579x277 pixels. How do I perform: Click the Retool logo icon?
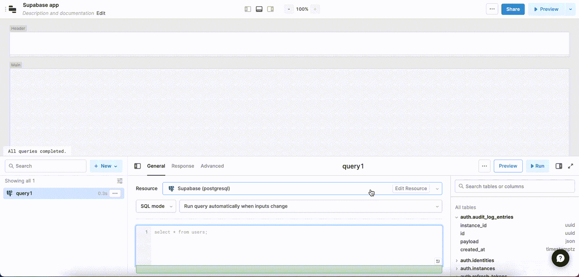coord(12,9)
